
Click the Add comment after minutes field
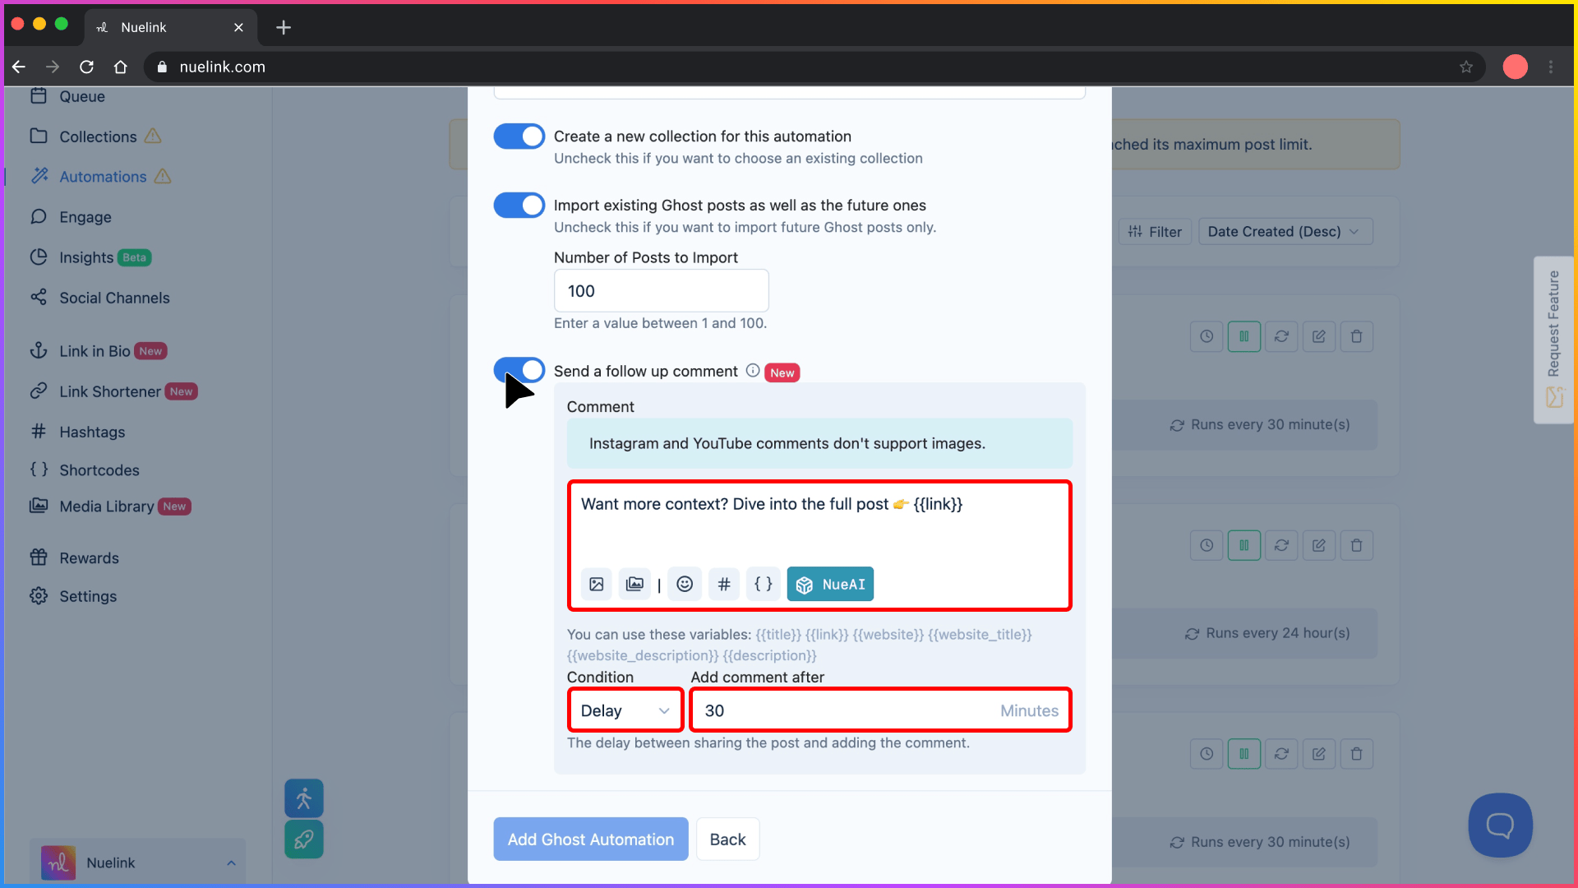[x=881, y=710]
